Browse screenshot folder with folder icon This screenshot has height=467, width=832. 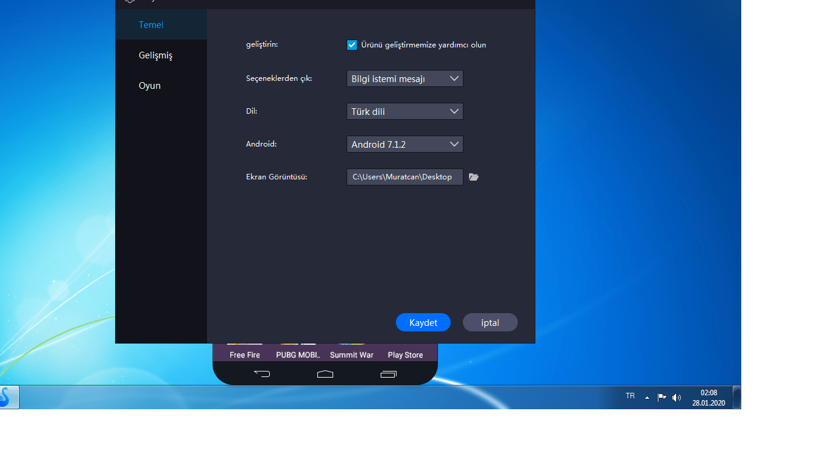474,177
